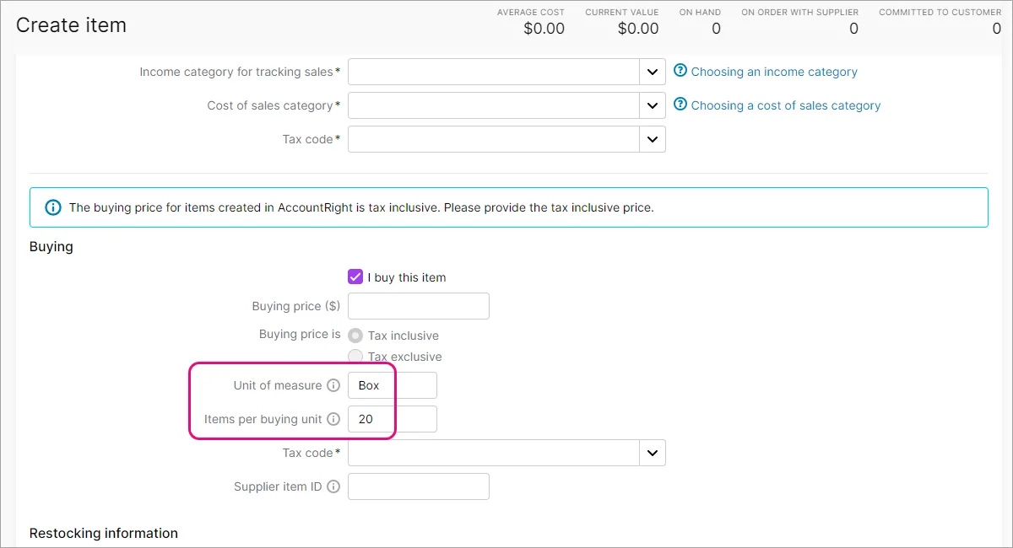1013x548 pixels.
Task: Expand the Income category for tracking sales dropdown
Action: (x=652, y=72)
